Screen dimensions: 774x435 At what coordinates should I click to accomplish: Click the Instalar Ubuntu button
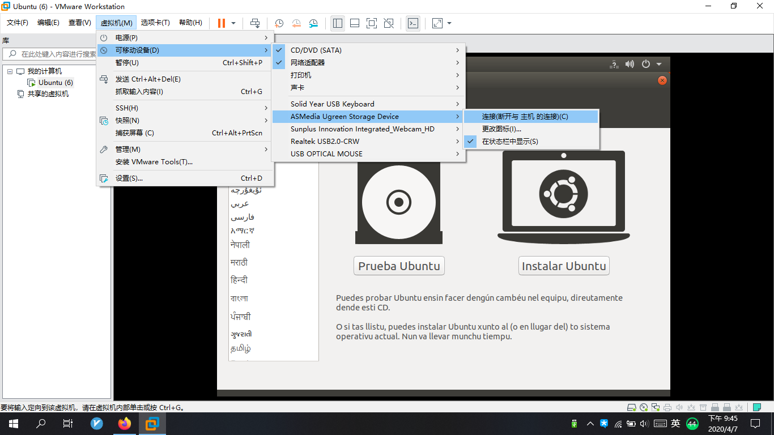pos(563,265)
